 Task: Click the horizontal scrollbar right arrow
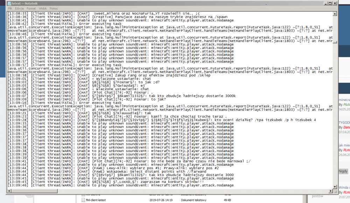pyautogui.click(x=331, y=191)
